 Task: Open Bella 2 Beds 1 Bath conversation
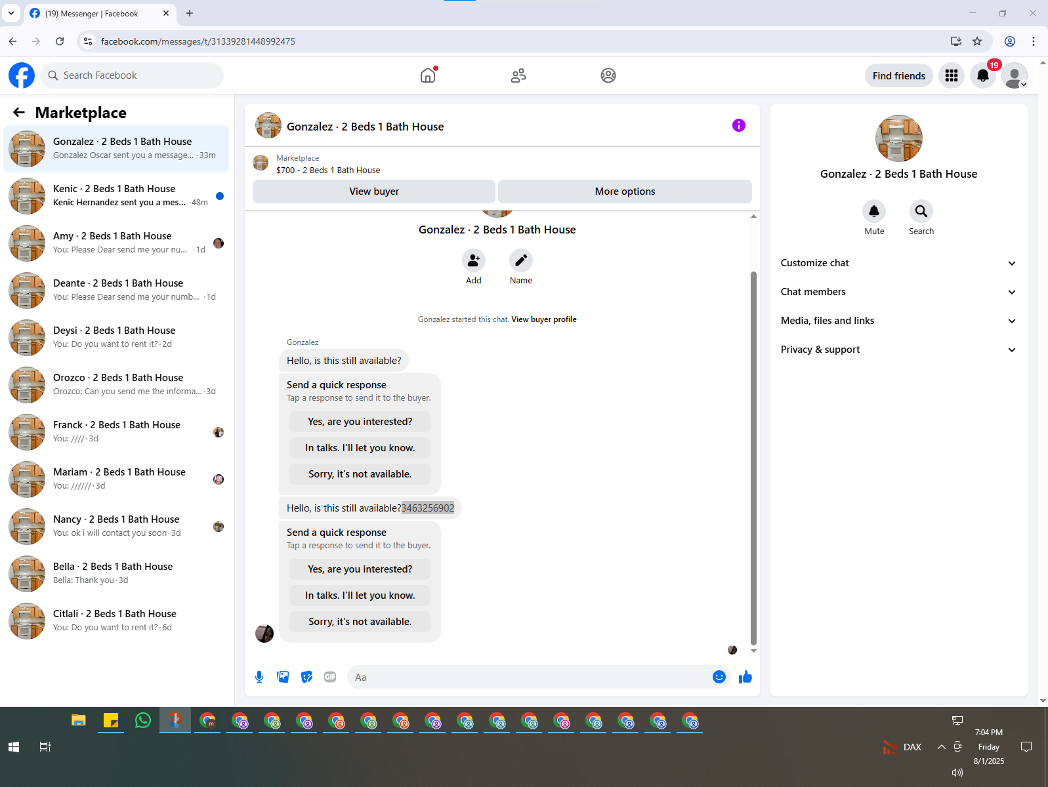[117, 574]
